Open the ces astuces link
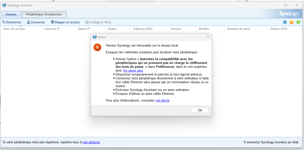The height and width of the screenshot is (150, 304). click(x=91, y=142)
